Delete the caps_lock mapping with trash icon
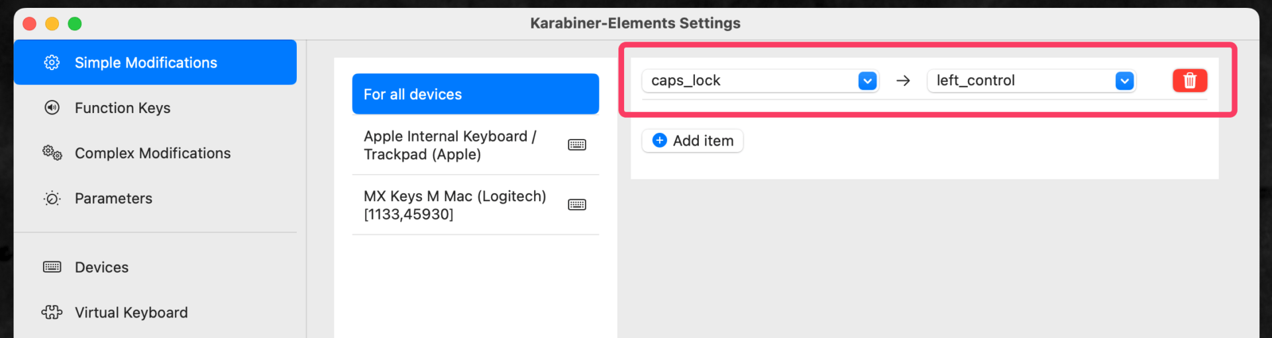1272x338 pixels. pyautogui.click(x=1189, y=81)
